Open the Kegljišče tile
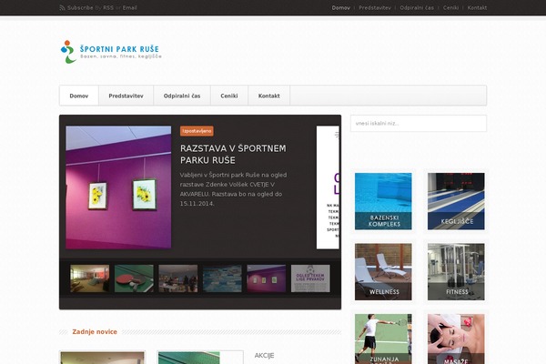This screenshot has height=364, width=546. (456, 201)
